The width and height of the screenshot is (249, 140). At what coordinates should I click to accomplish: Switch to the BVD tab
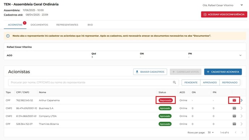(90, 25)
